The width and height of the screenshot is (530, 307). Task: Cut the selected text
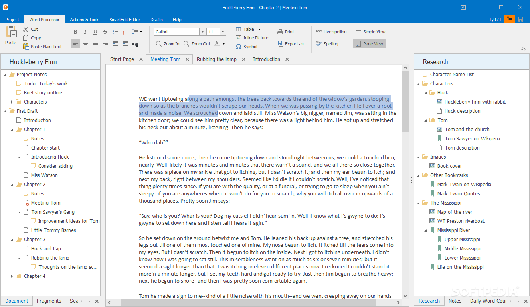[31, 29]
